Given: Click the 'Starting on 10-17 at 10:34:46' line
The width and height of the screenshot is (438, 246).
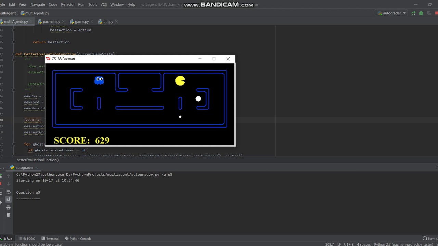Looking at the screenshot, I should (x=48, y=180).
